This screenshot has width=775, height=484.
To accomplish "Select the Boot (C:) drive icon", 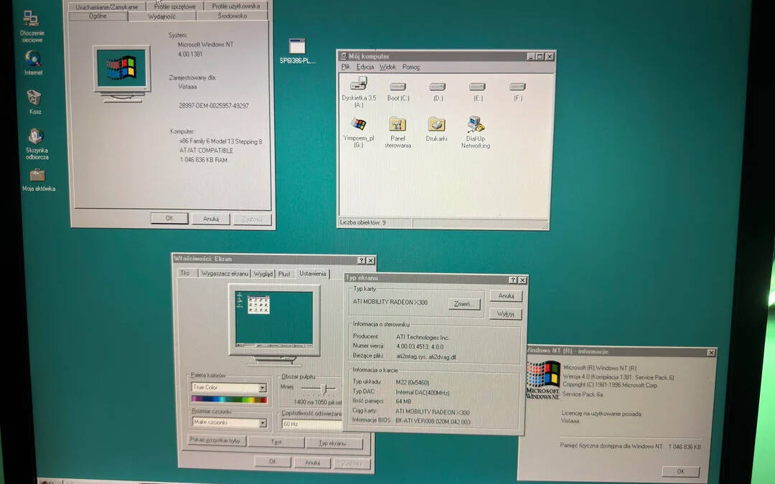I will click(398, 91).
